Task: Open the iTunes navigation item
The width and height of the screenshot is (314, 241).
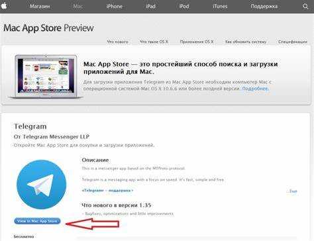Action: coord(220,7)
